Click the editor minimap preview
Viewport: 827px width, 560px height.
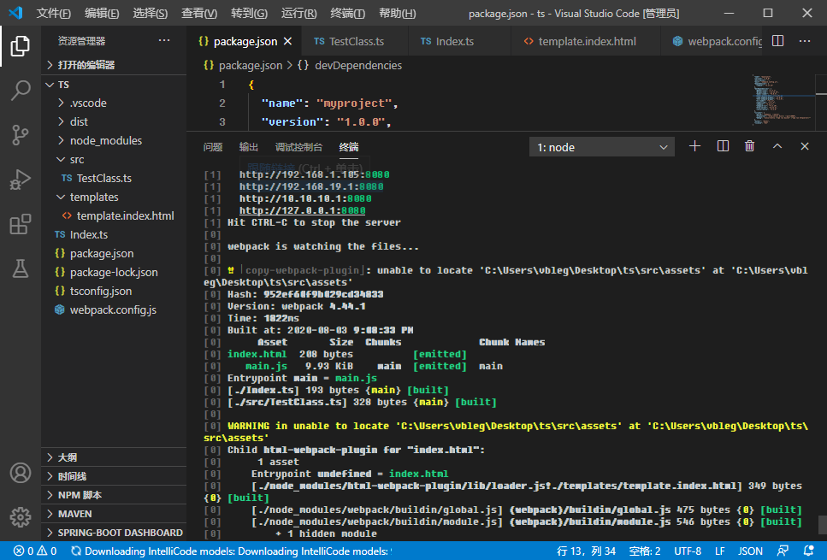(783, 100)
